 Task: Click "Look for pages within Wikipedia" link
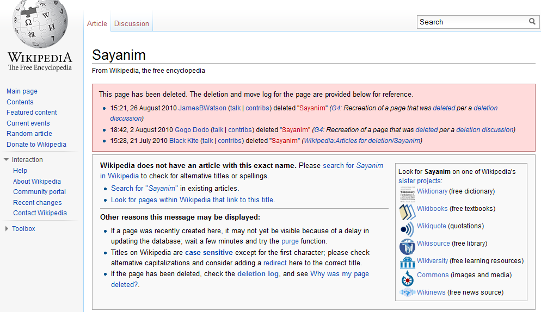(193, 199)
